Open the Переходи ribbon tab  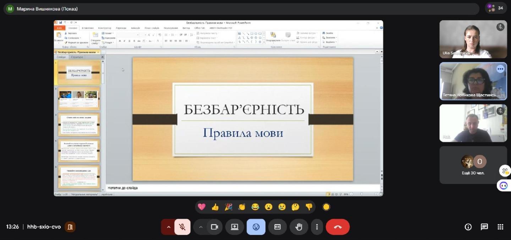pyautogui.click(x=121, y=28)
